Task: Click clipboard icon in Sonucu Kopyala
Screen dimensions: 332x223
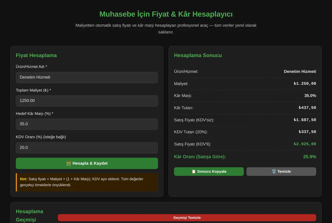Action: 194,172
